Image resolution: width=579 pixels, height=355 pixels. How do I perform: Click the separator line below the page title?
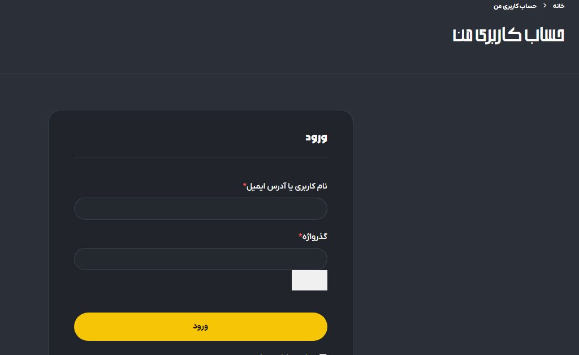point(289,74)
